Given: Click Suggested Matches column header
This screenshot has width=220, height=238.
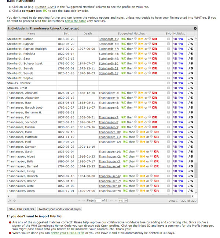Looking at the screenshot, I should 131,34.
